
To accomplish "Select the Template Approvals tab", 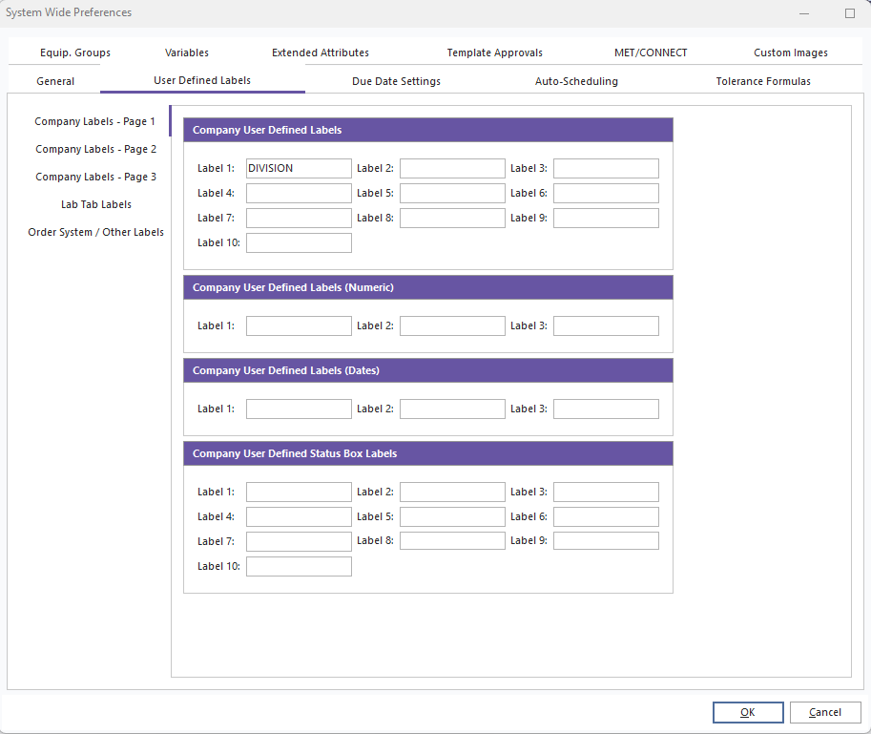I will click(494, 52).
